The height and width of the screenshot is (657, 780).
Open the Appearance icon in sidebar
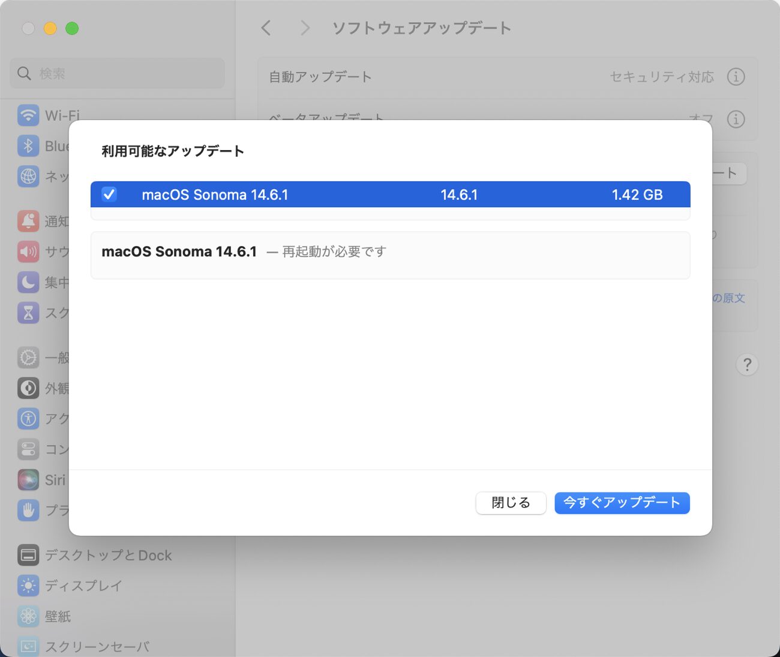[28, 388]
